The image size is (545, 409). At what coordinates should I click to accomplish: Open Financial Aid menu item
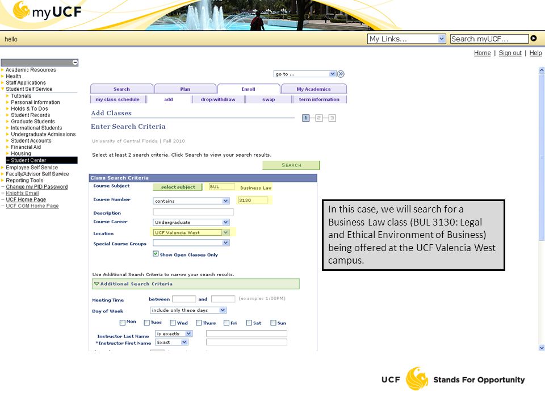tap(26, 147)
